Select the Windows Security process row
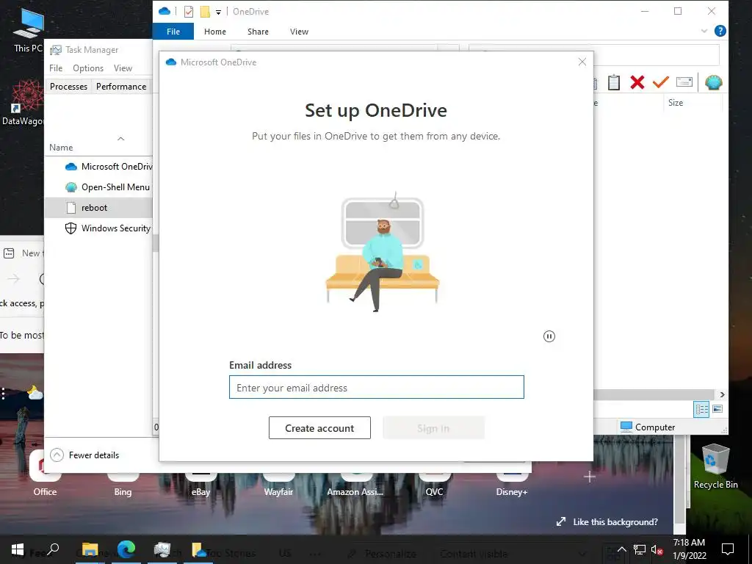Image resolution: width=752 pixels, height=564 pixels. (x=99, y=228)
